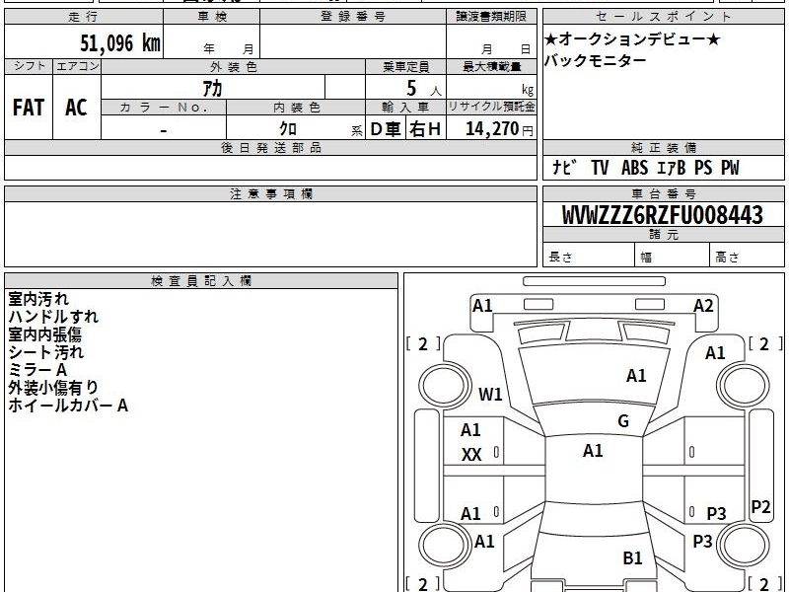This screenshot has height=592, width=789.
Task: Click the 走行 column header
Action: (x=84, y=17)
